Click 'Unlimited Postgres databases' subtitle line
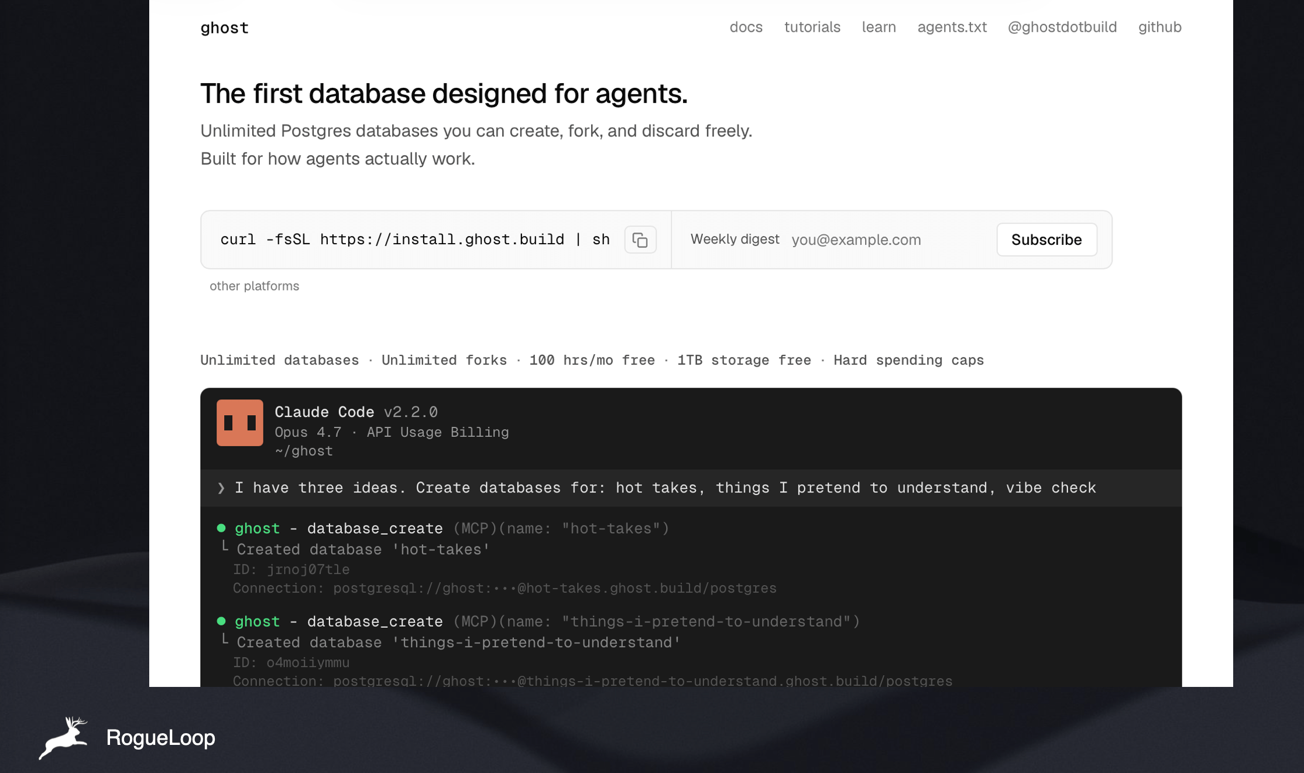The height and width of the screenshot is (773, 1304). tap(476, 131)
